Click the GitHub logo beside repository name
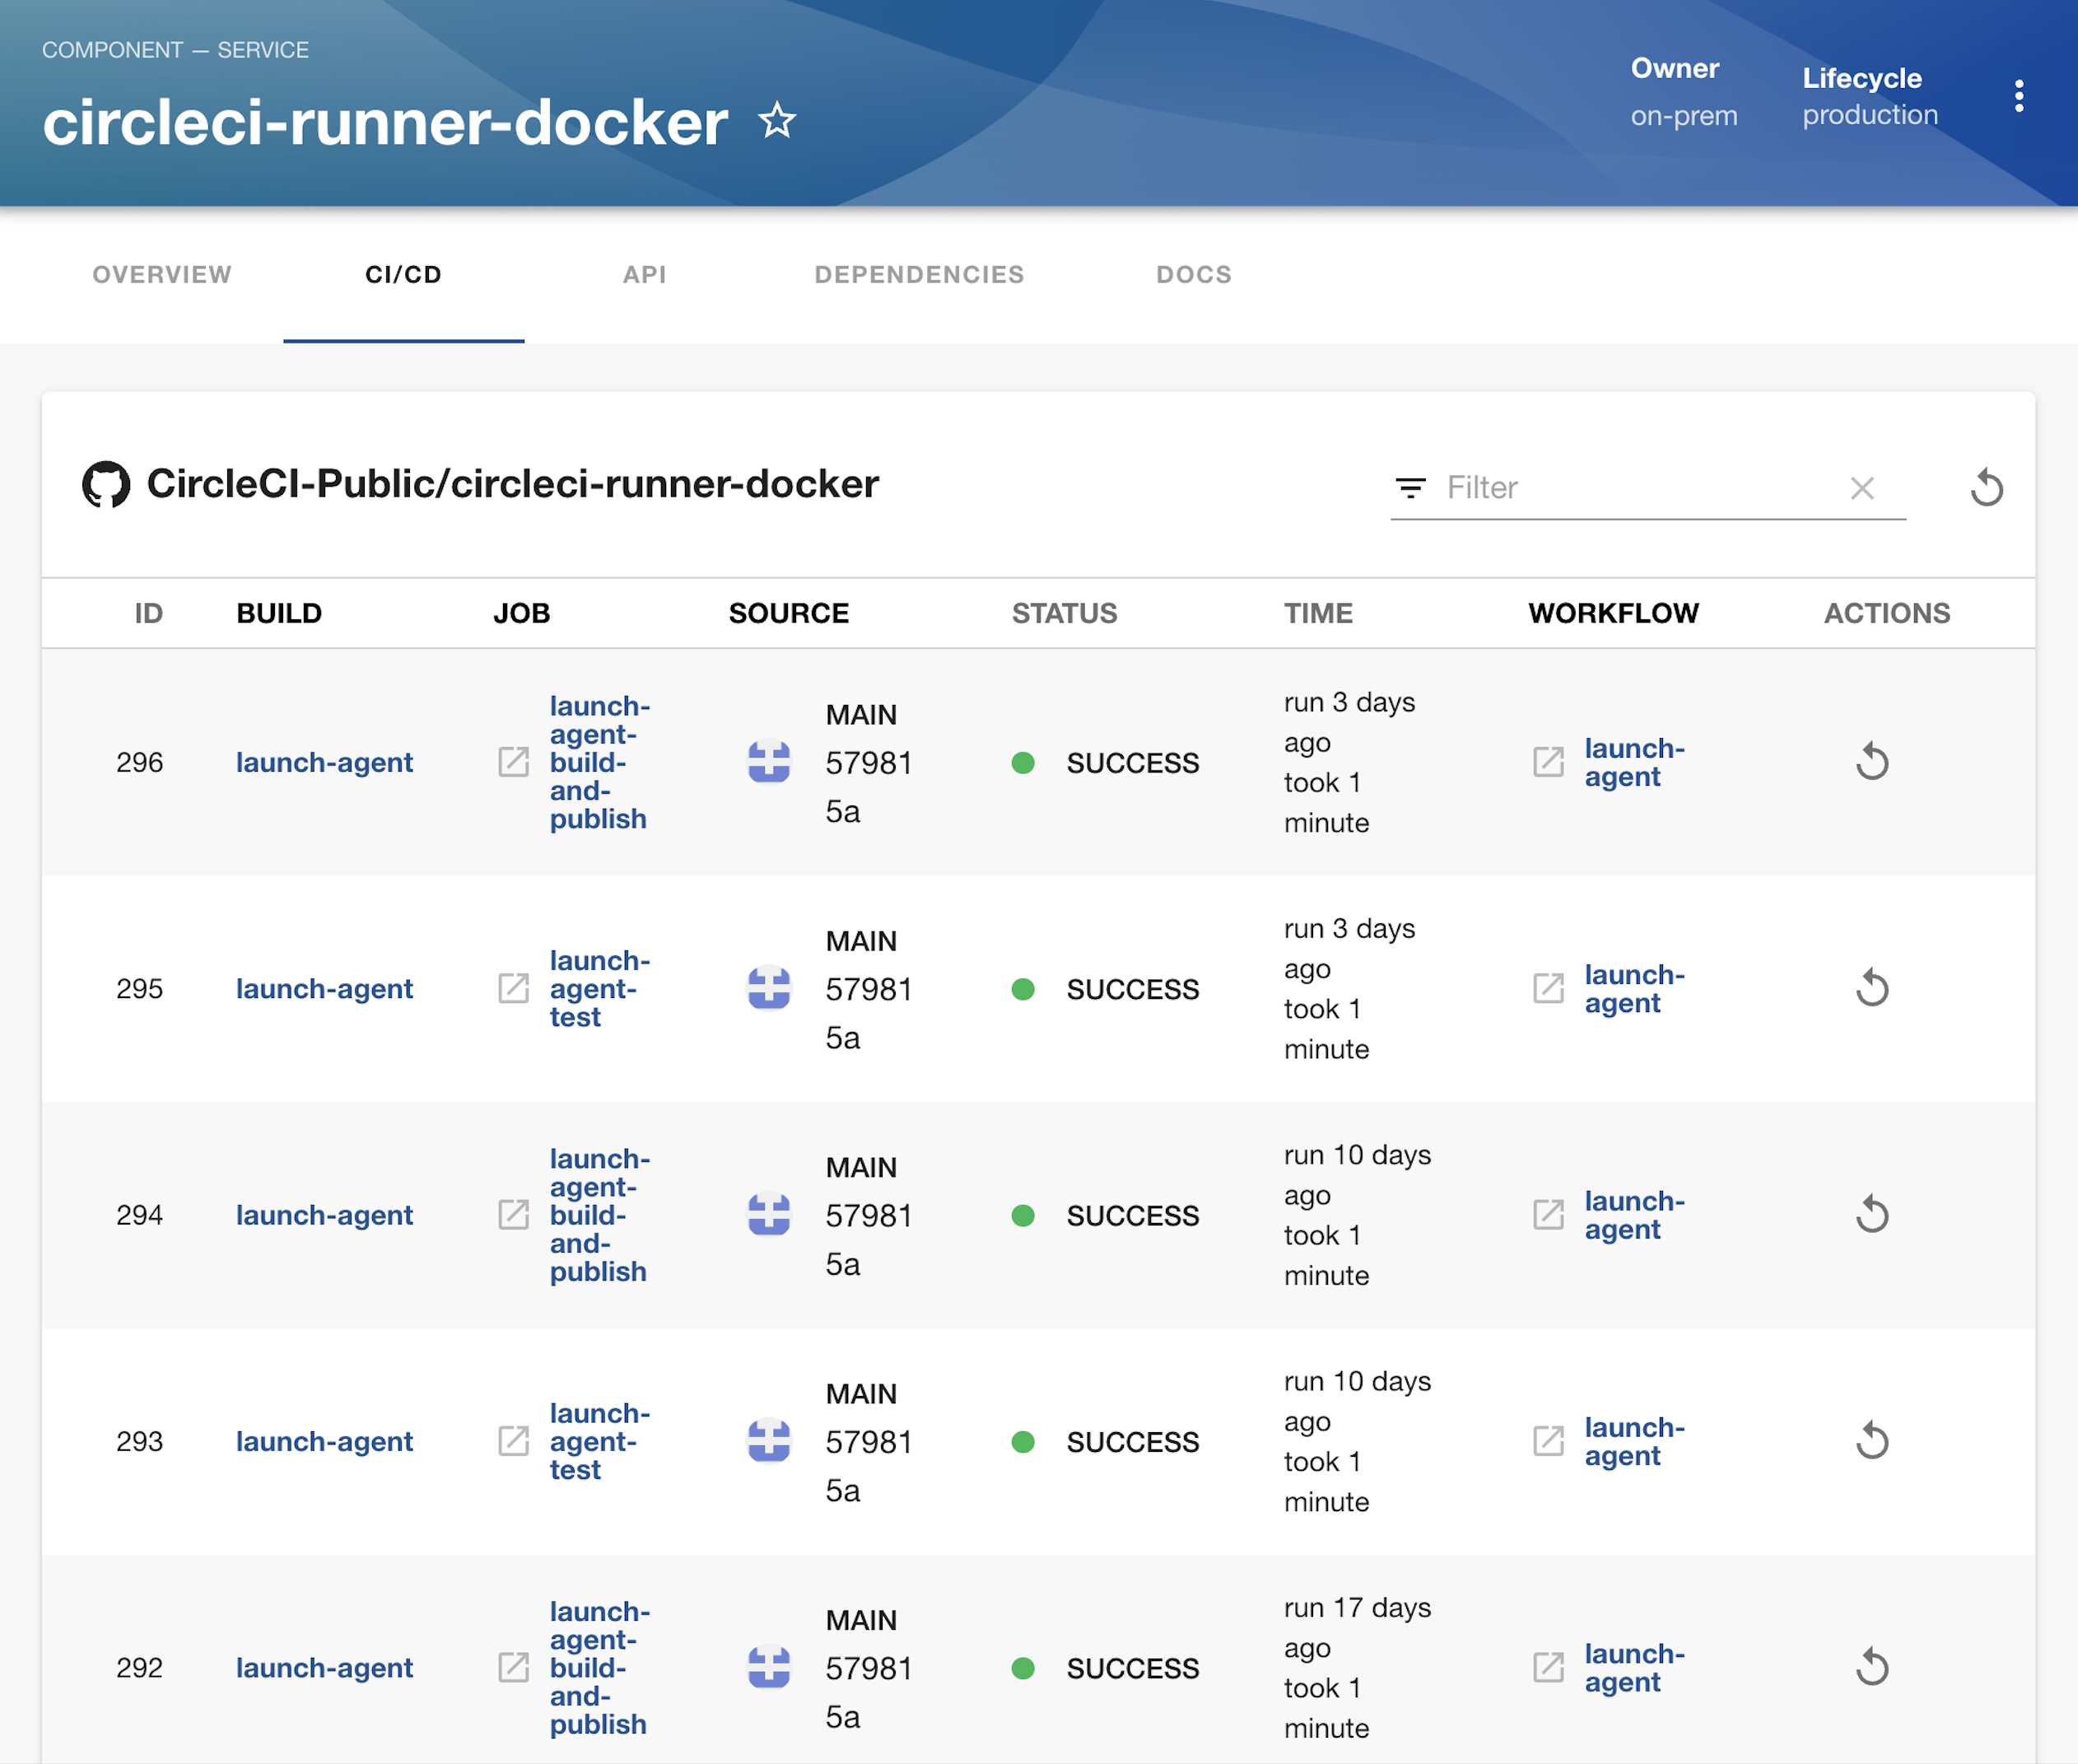Viewport: 2078px width, 1764px height. [x=106, y=484]
